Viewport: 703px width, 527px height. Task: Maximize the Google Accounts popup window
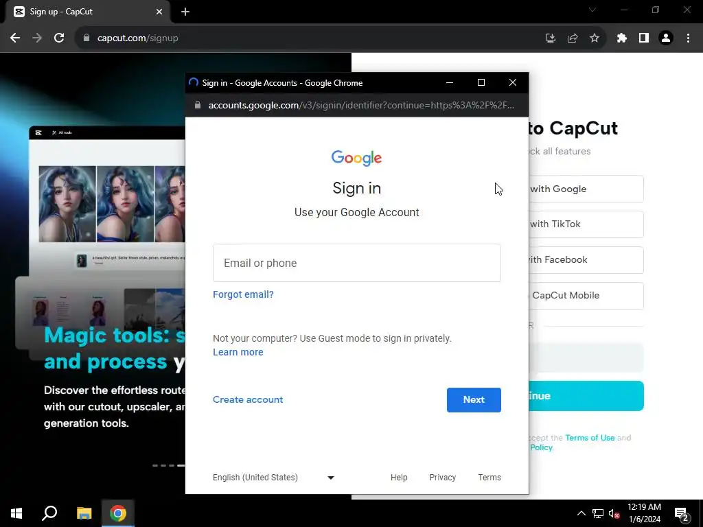click(x=481, y=82)
